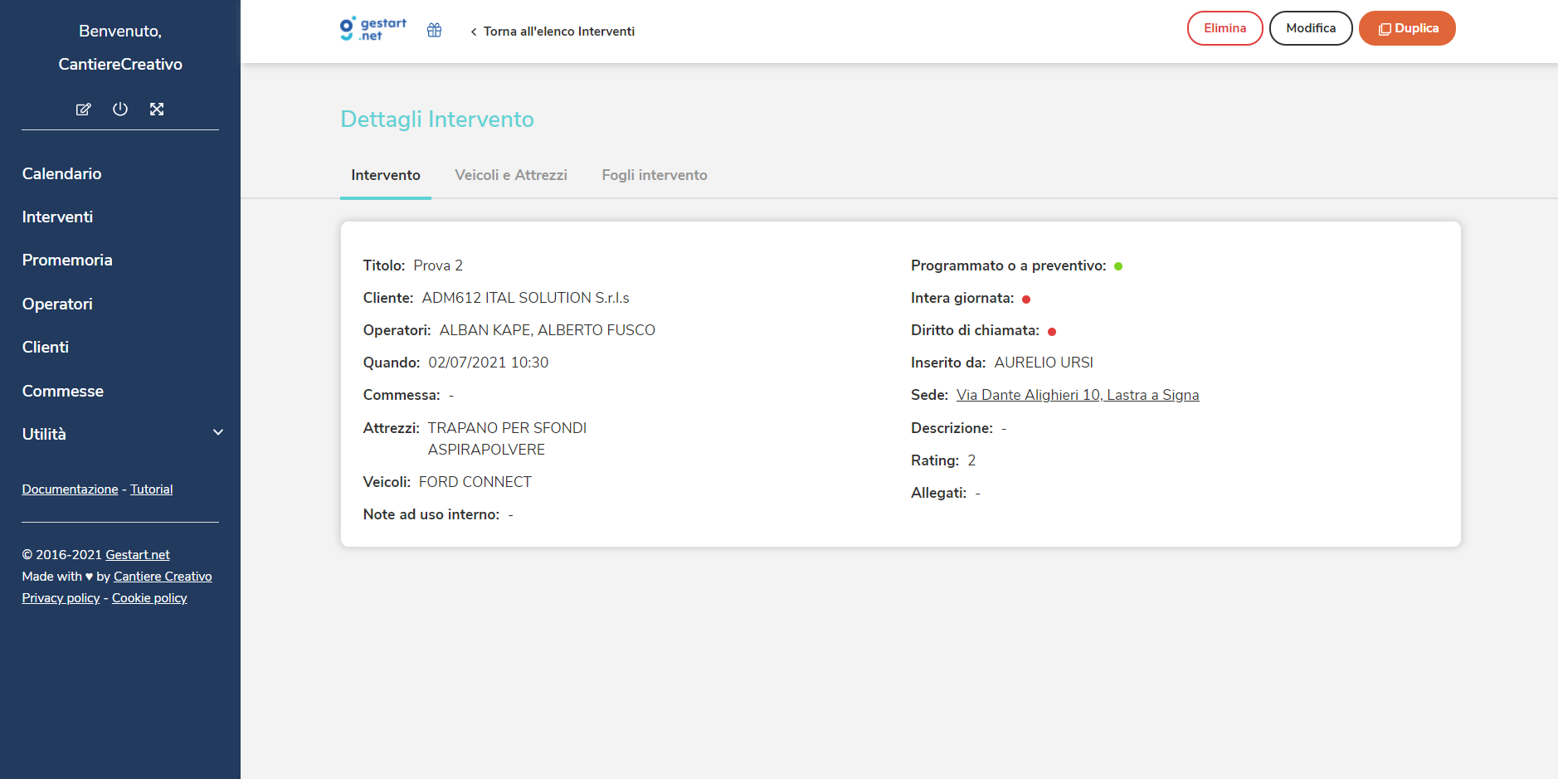Click the back chevron beside Torna all'elenco Interventi
This screenshot has height=779, width=1558.
(474, 32)
